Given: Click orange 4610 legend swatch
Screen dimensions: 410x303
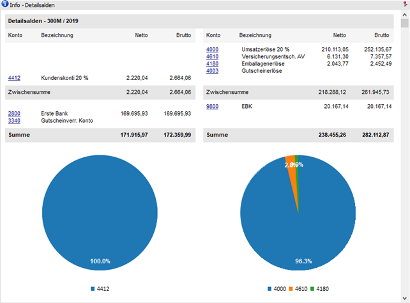Looking at the screenshot, I should click(x=291, y=289).
